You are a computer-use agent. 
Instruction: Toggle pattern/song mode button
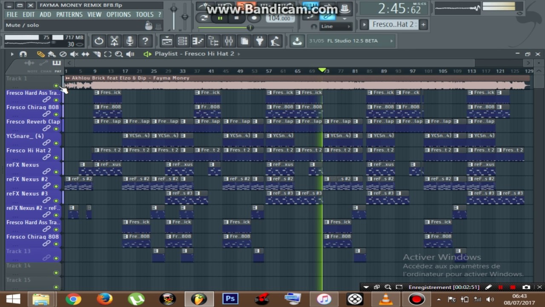tap(204, 18)
